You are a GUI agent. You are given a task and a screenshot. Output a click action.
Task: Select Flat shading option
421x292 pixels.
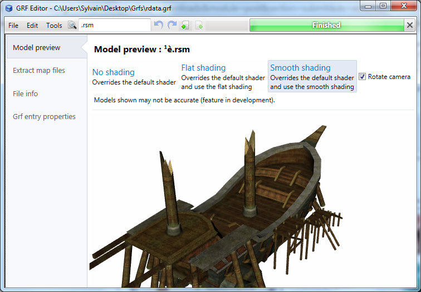223,76
